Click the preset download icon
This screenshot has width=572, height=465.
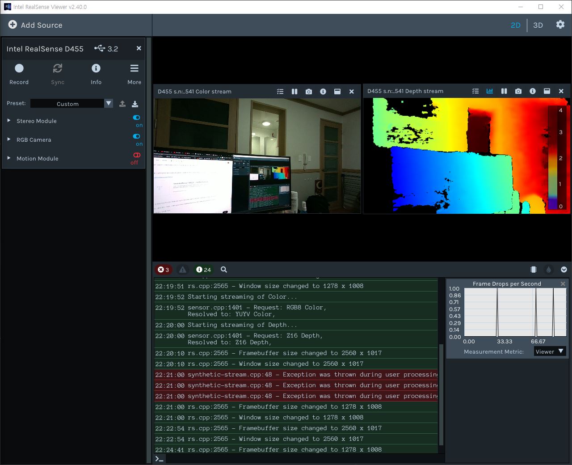135,104
